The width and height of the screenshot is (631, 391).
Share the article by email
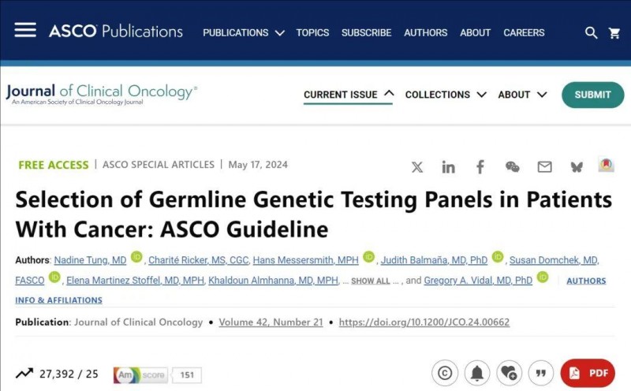click(x=545, y=166)
